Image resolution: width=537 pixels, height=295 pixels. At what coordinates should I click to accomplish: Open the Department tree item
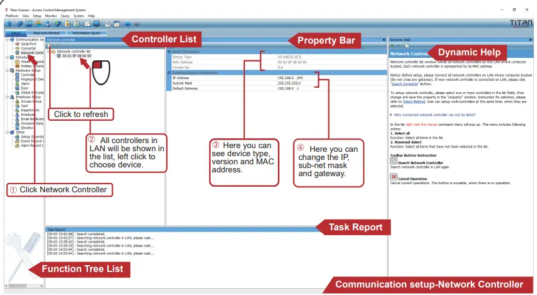coord(27,110)
